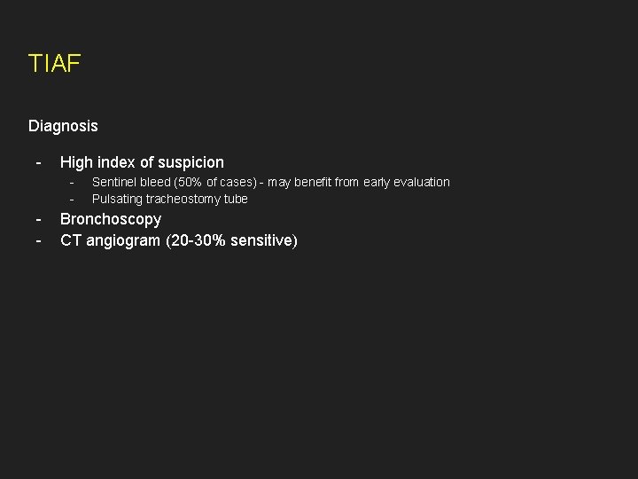Click the dash before High index of suspicion
Viewport: 638px width, 479px height.
click(39, 163)
